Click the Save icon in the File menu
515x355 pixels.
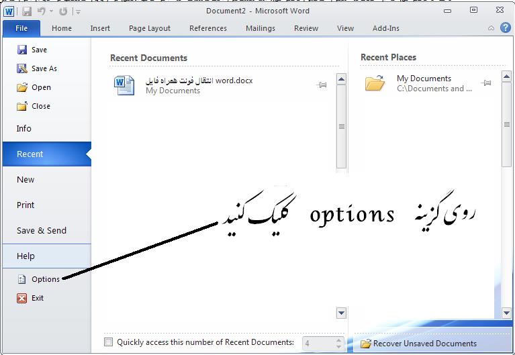pyautogui.click(x=22, y=50)
